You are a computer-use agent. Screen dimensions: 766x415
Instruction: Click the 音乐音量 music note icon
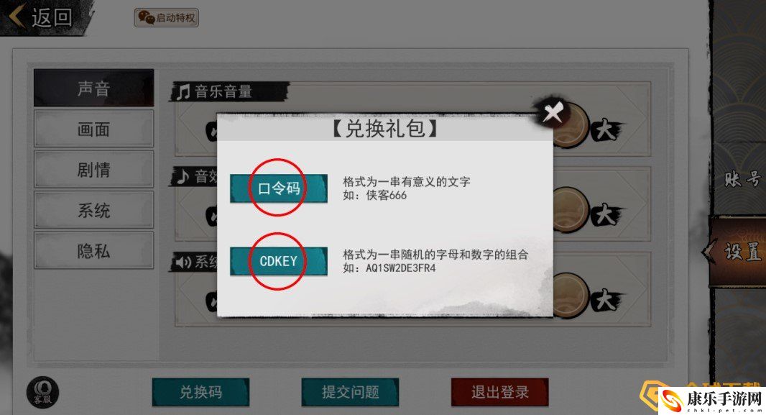click(x=183, y=91)
